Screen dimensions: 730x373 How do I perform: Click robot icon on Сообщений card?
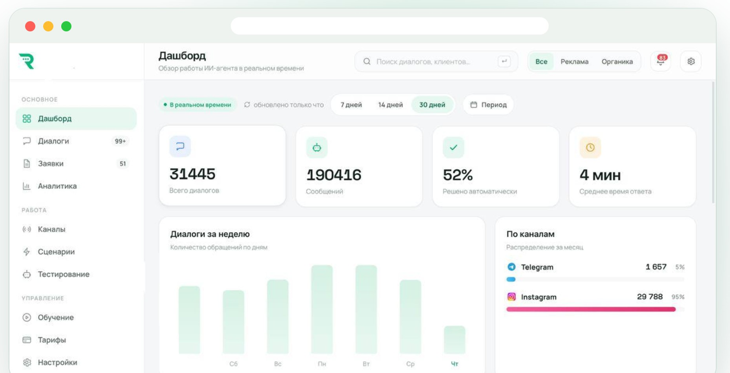coord(317,148)
